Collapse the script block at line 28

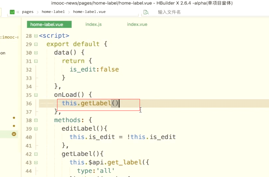pyautogui.click(x=36, y=36)
